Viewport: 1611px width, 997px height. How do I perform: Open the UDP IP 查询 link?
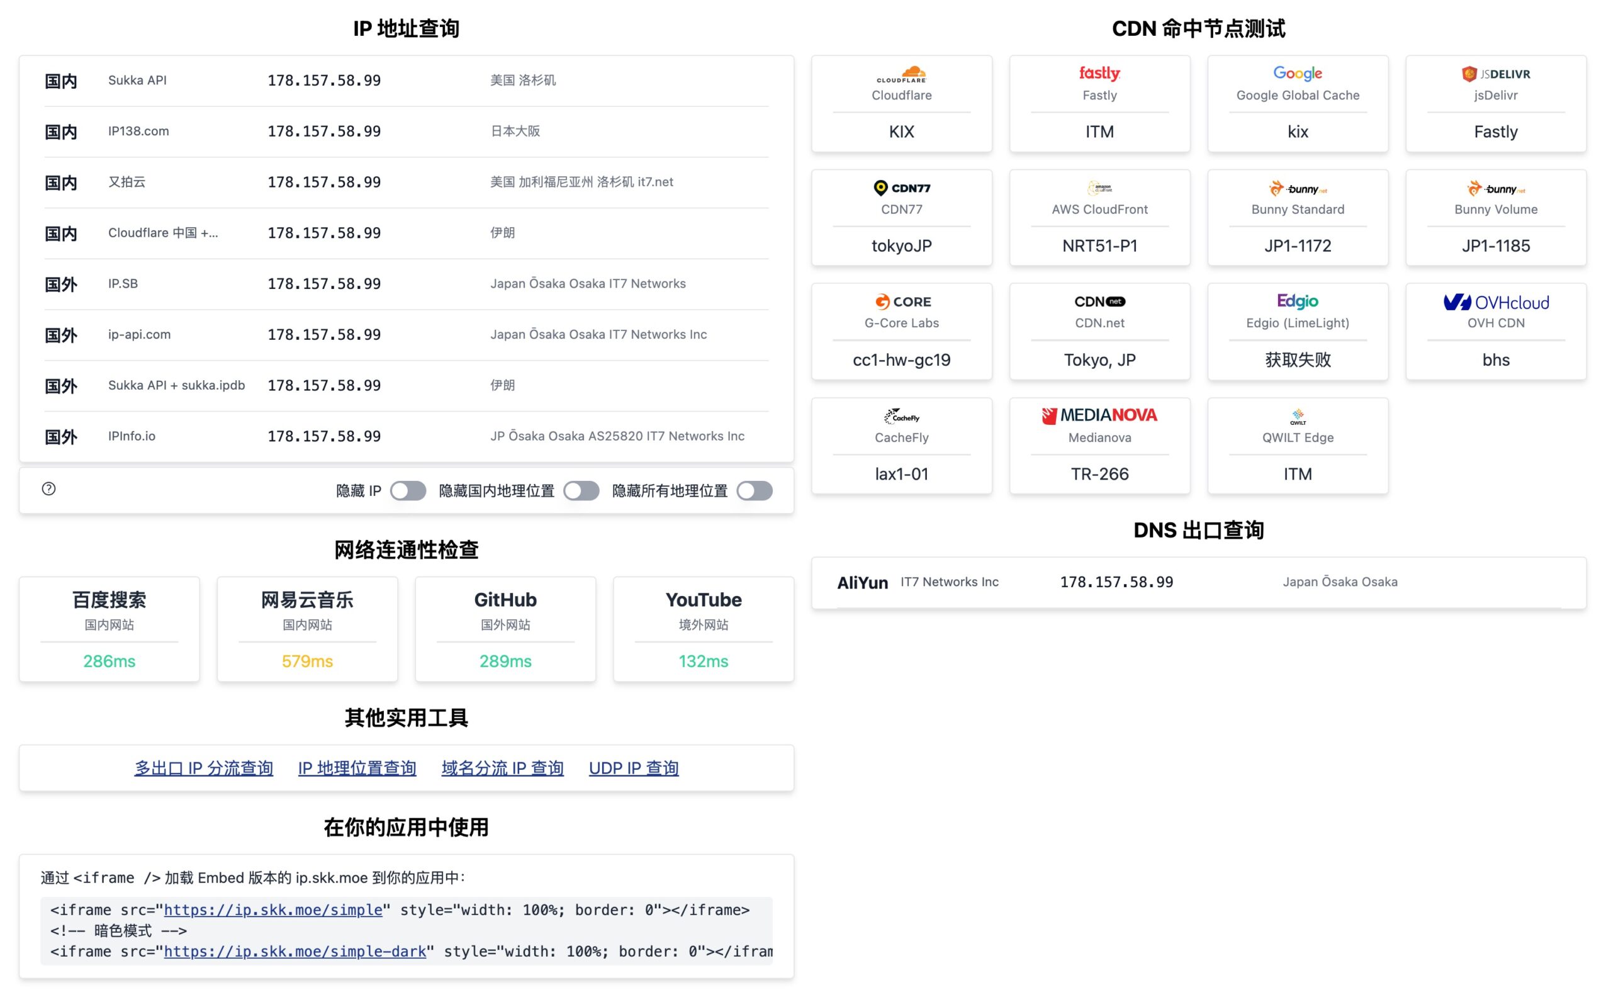coord(634,768)
